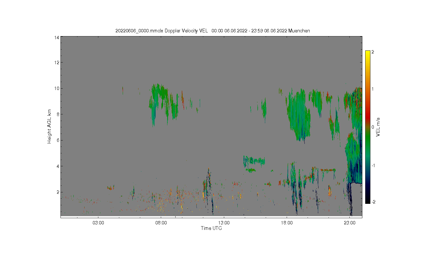The width and height of the screenshot is (430, 258).
Task: Click the 'VEL m/s' colorbar label
Action: 378,127
